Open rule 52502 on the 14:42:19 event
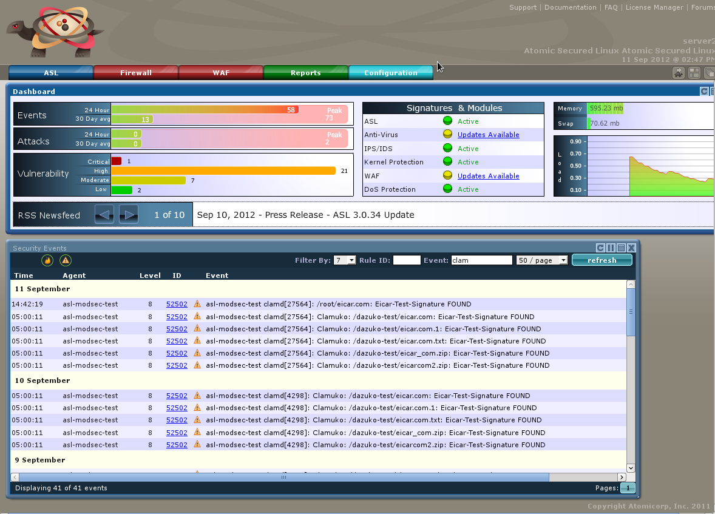The width and height of the screenshot is (715, 514). 177,304
